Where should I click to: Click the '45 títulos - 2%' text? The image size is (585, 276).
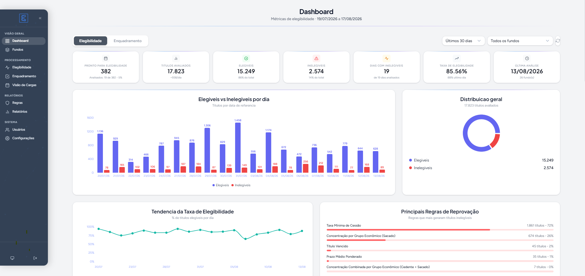(x=543, y=246)
